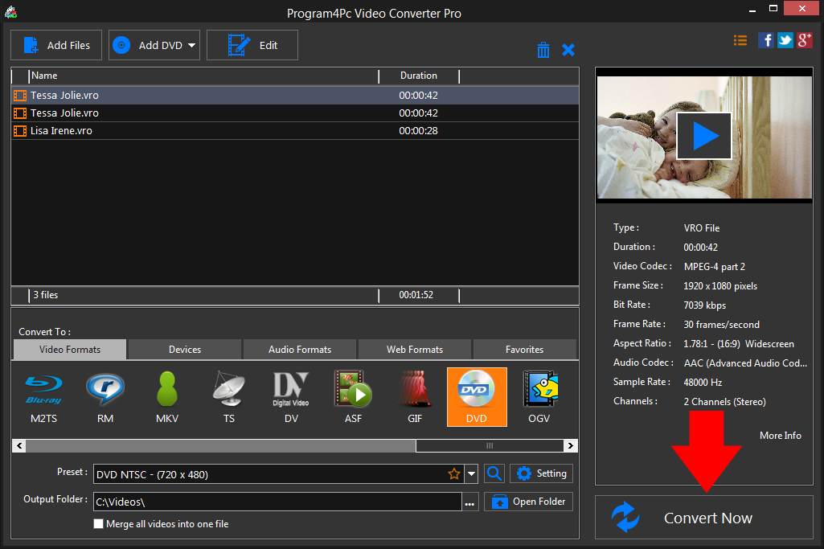Click the preset search magnifier icon
The width and height of the screenshot is (824, 549).
pos(494,473)
